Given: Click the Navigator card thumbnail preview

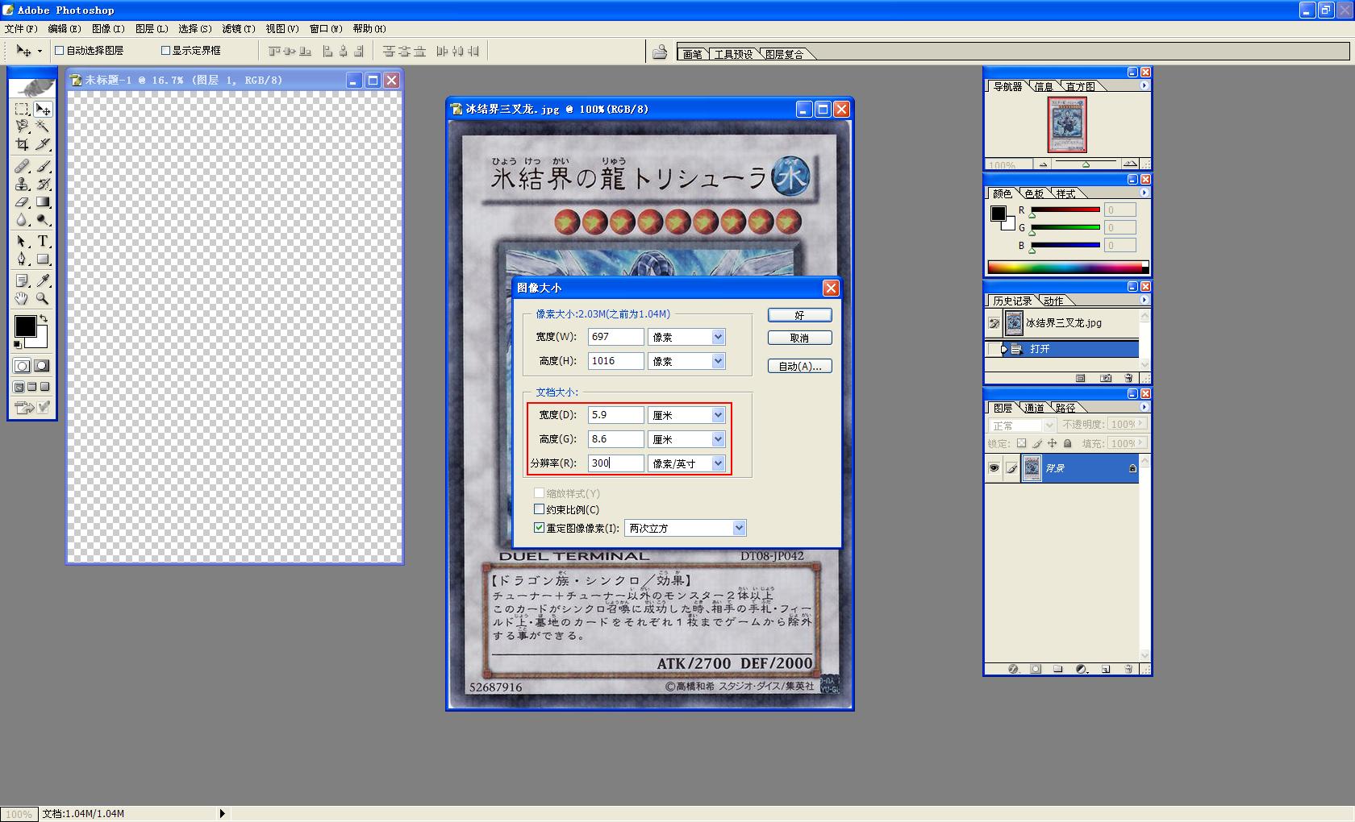Looking at the screenshot, I should tap(1067, 125).
